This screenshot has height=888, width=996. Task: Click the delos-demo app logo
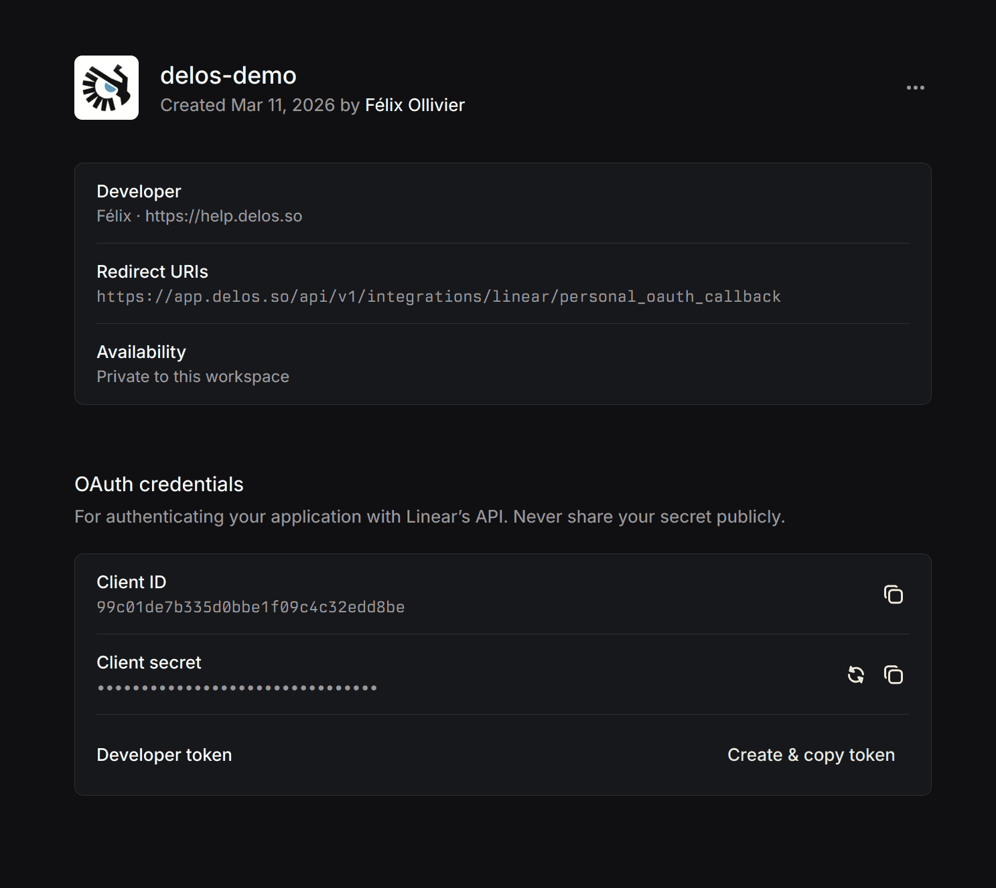point(106,88)
